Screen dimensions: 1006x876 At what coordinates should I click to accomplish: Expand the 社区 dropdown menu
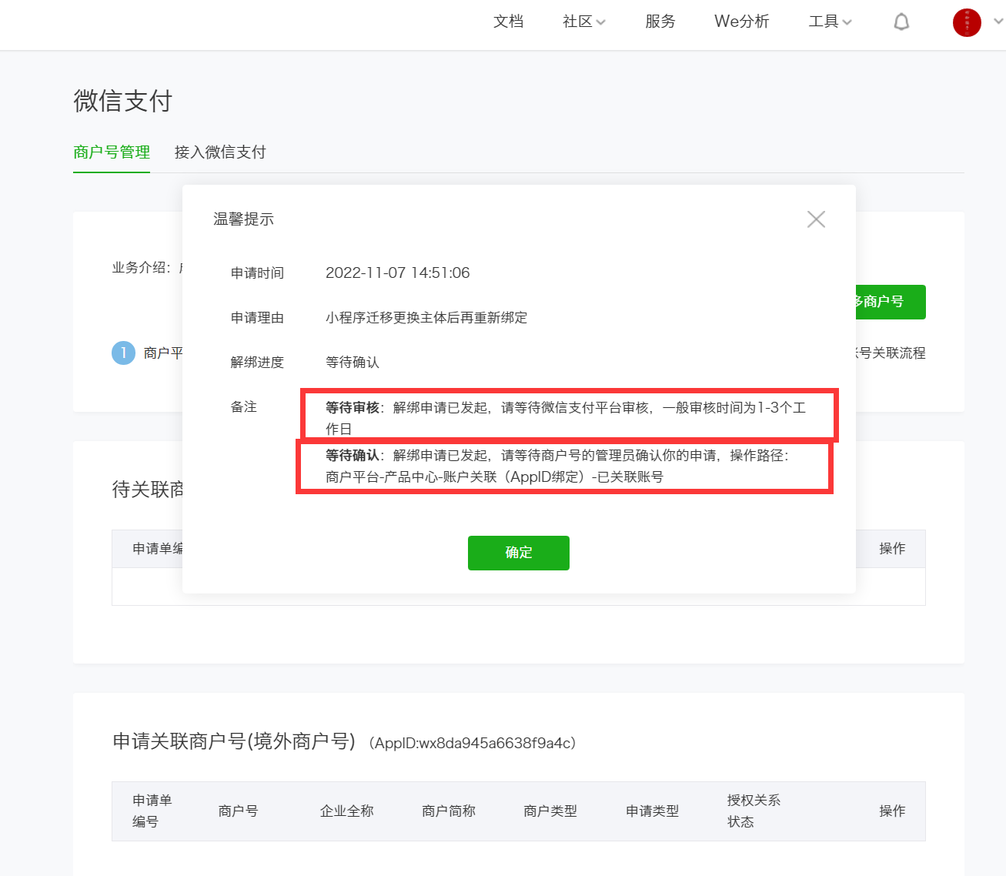click(584, 22)
